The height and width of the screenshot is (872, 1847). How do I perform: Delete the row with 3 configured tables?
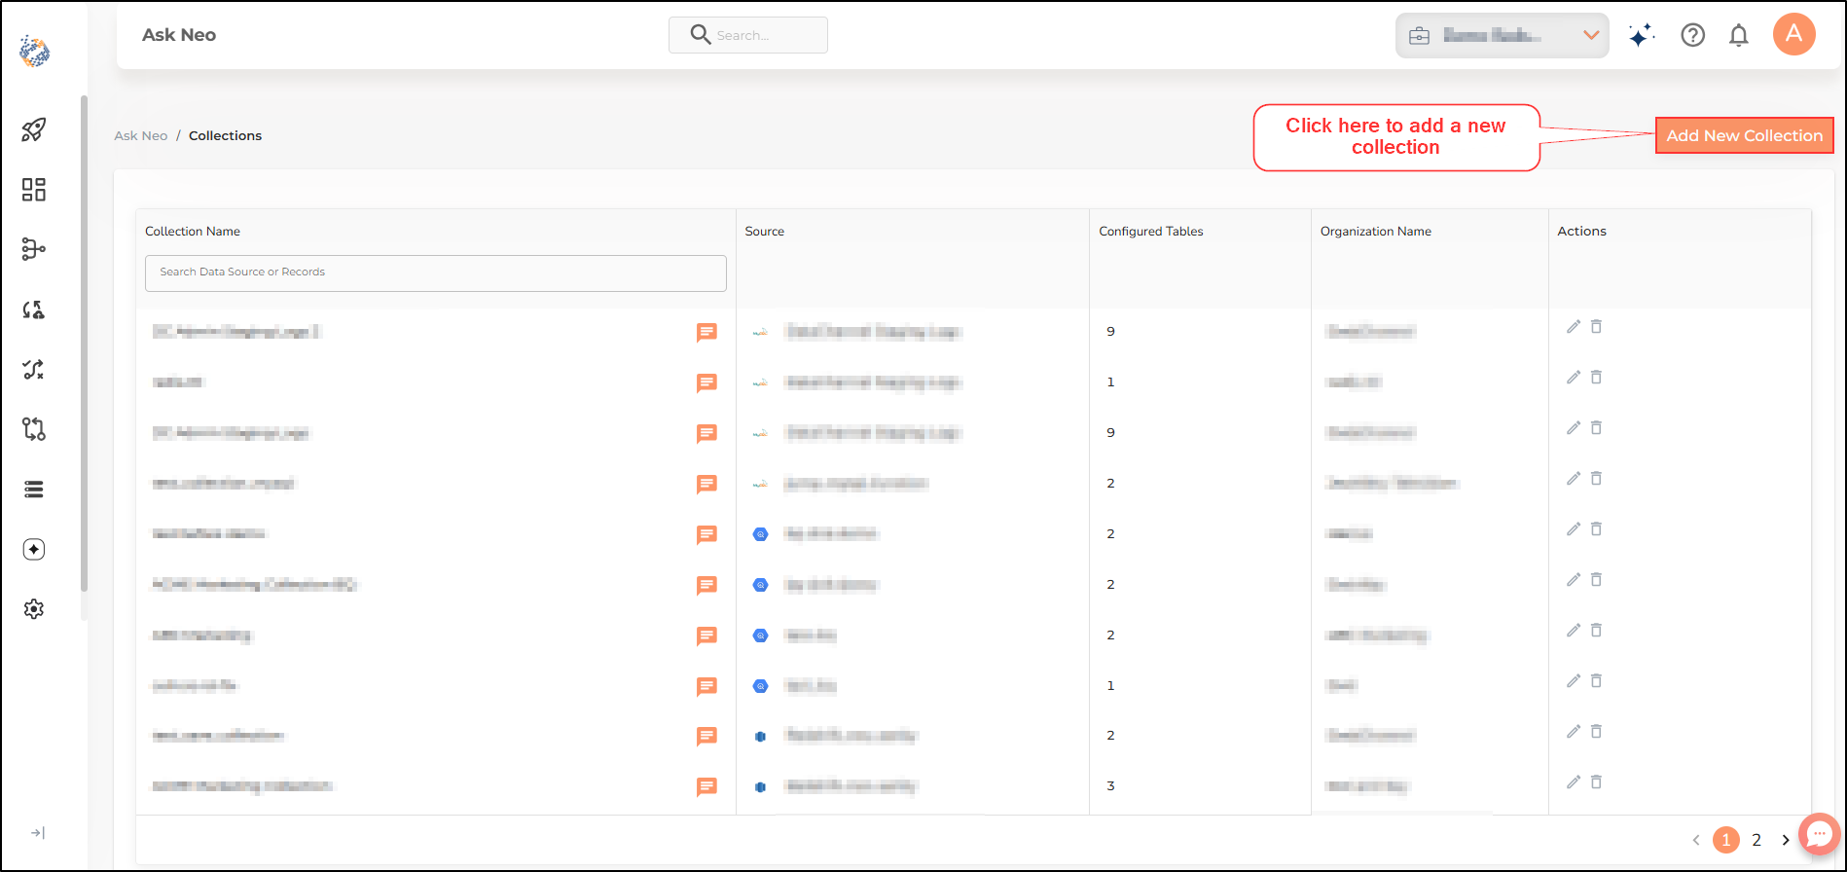[x=1596, y=782]
